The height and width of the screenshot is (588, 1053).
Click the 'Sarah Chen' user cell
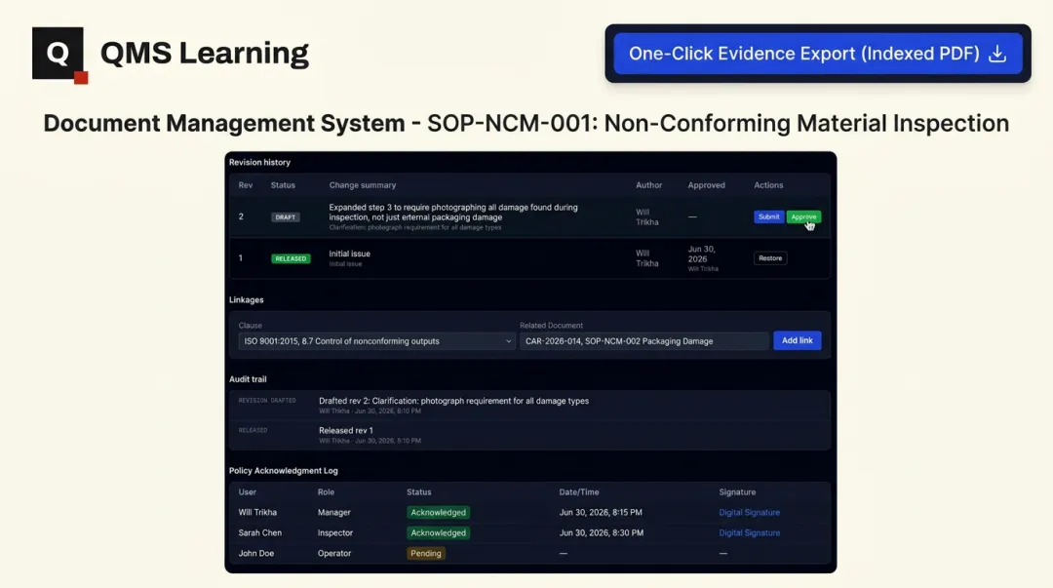[x=260, y=532]
